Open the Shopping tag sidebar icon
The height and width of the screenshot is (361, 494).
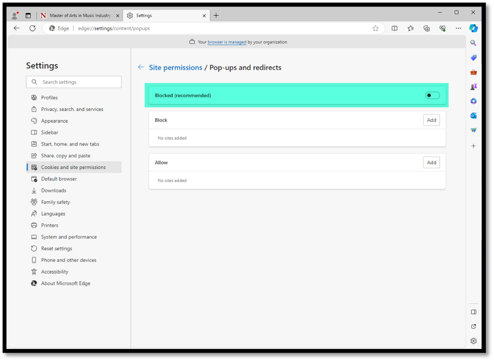tap(473, 58)
